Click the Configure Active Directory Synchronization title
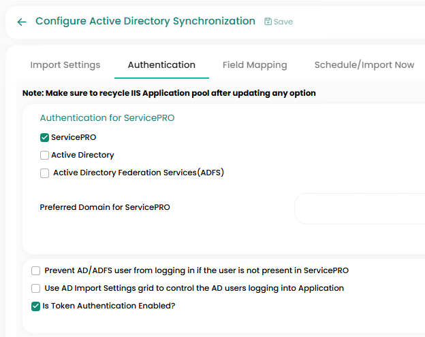425x337 pixels. [x=145, y=21]
